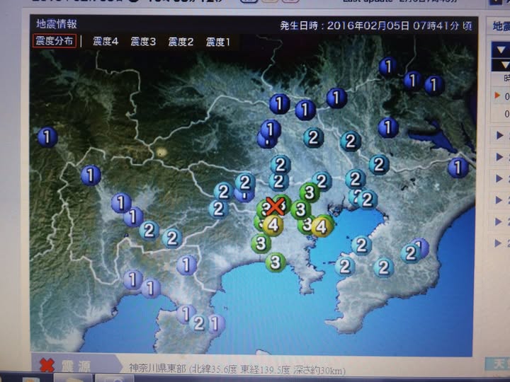
Task: Click the topmost down-arrow button in side panel
Action: (x=500, y=50)
